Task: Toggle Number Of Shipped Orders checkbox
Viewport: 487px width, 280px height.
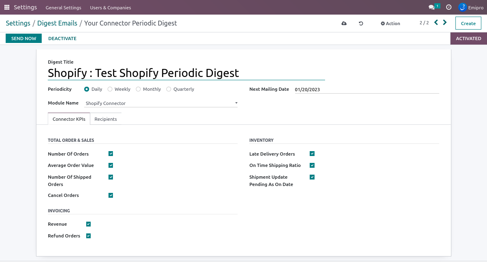Action: click(x=111, y=177)
